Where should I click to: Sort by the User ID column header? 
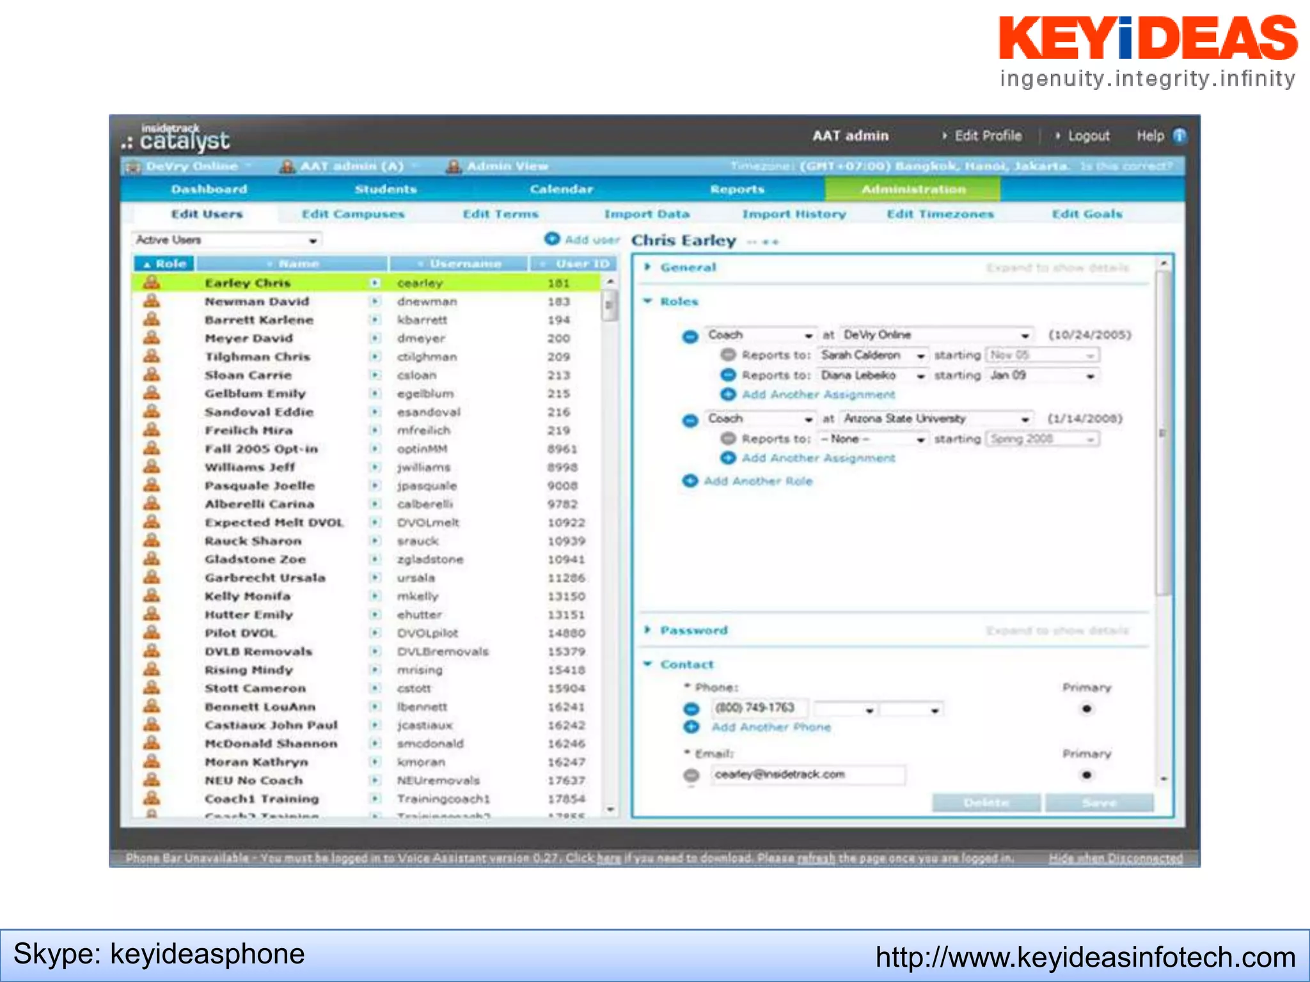574,263
